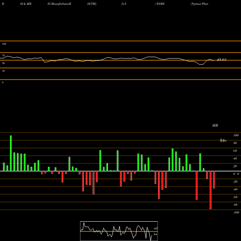Click the MR label above the bar chart
Viewport: 241px width, 241px height.
(215, 125)
